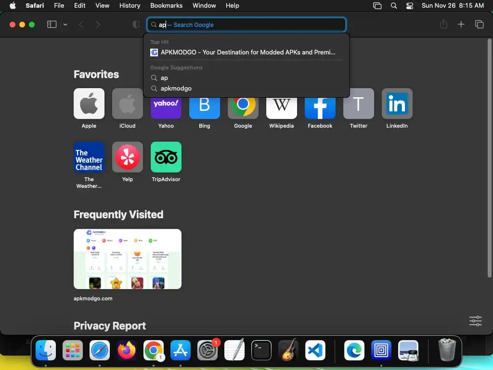Open Trash in the Dock
This screenshot has height=370, width=493.
pyautogui.click(x=447, y=350)
